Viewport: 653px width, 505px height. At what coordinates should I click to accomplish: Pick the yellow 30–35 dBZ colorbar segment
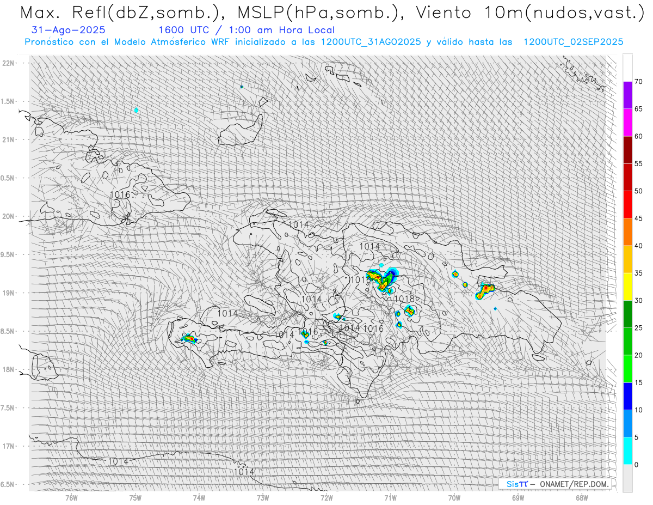pyautogui.click(x=627, y=287)
